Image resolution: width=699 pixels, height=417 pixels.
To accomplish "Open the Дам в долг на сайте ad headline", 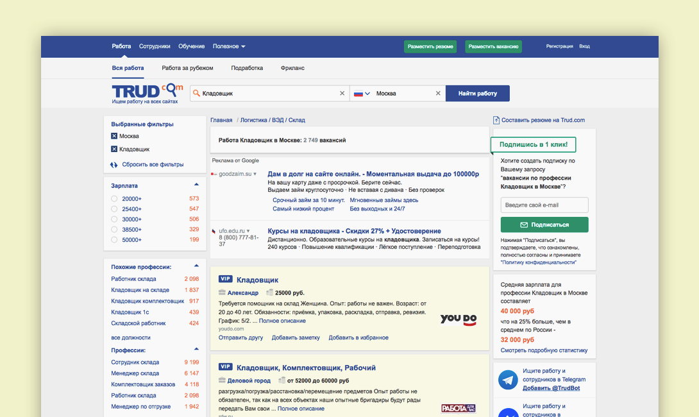I will tap(373, 174).
